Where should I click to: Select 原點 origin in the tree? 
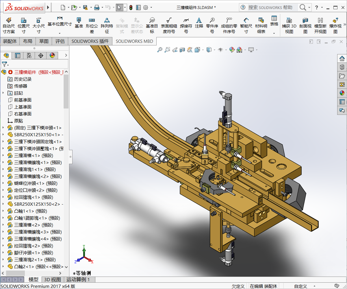(x=18, y=121)
